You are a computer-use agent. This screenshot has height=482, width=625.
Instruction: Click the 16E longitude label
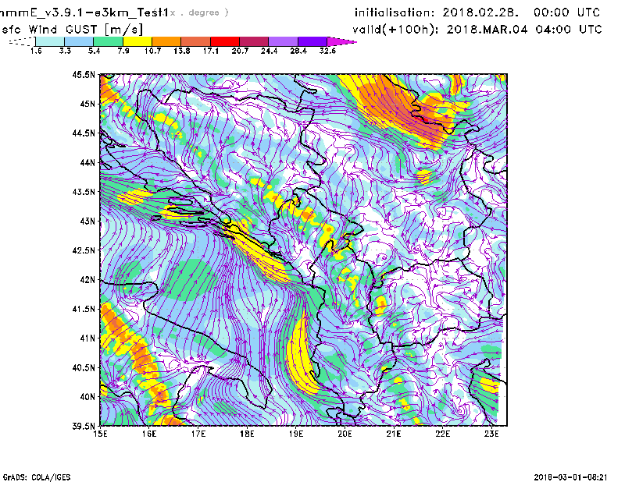[149, 434]
